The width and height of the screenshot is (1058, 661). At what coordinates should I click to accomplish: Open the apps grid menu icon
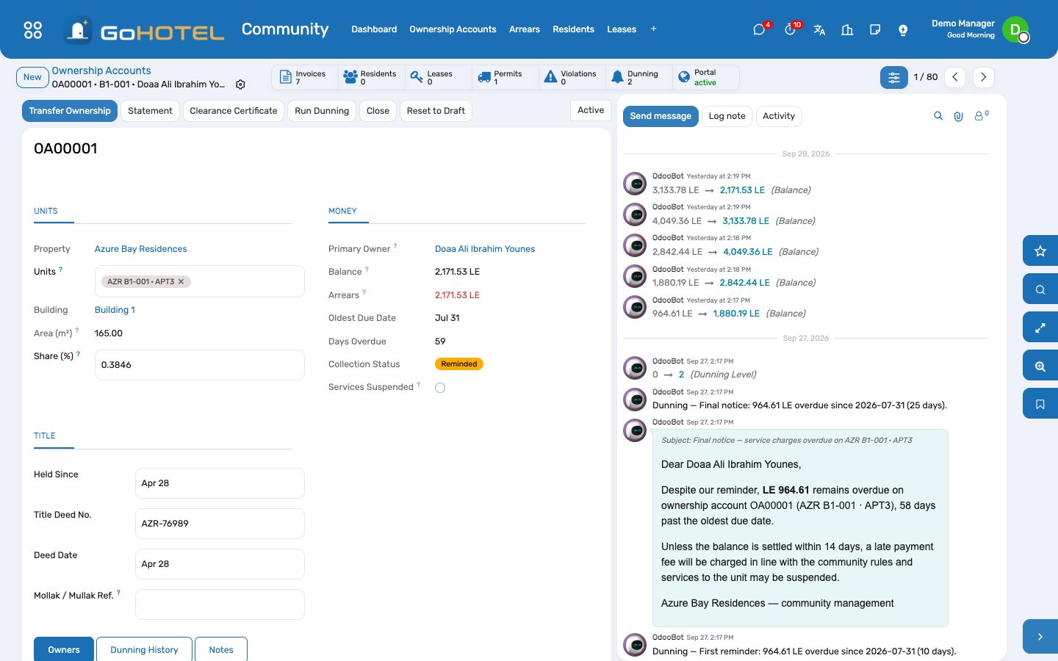(33, 29)
